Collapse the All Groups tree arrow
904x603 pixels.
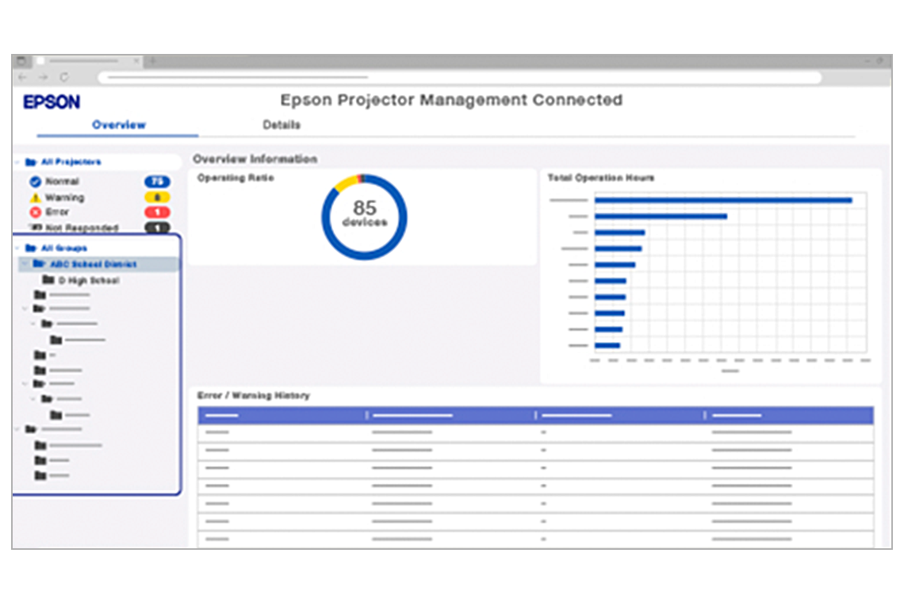click(x=18, y=248)
